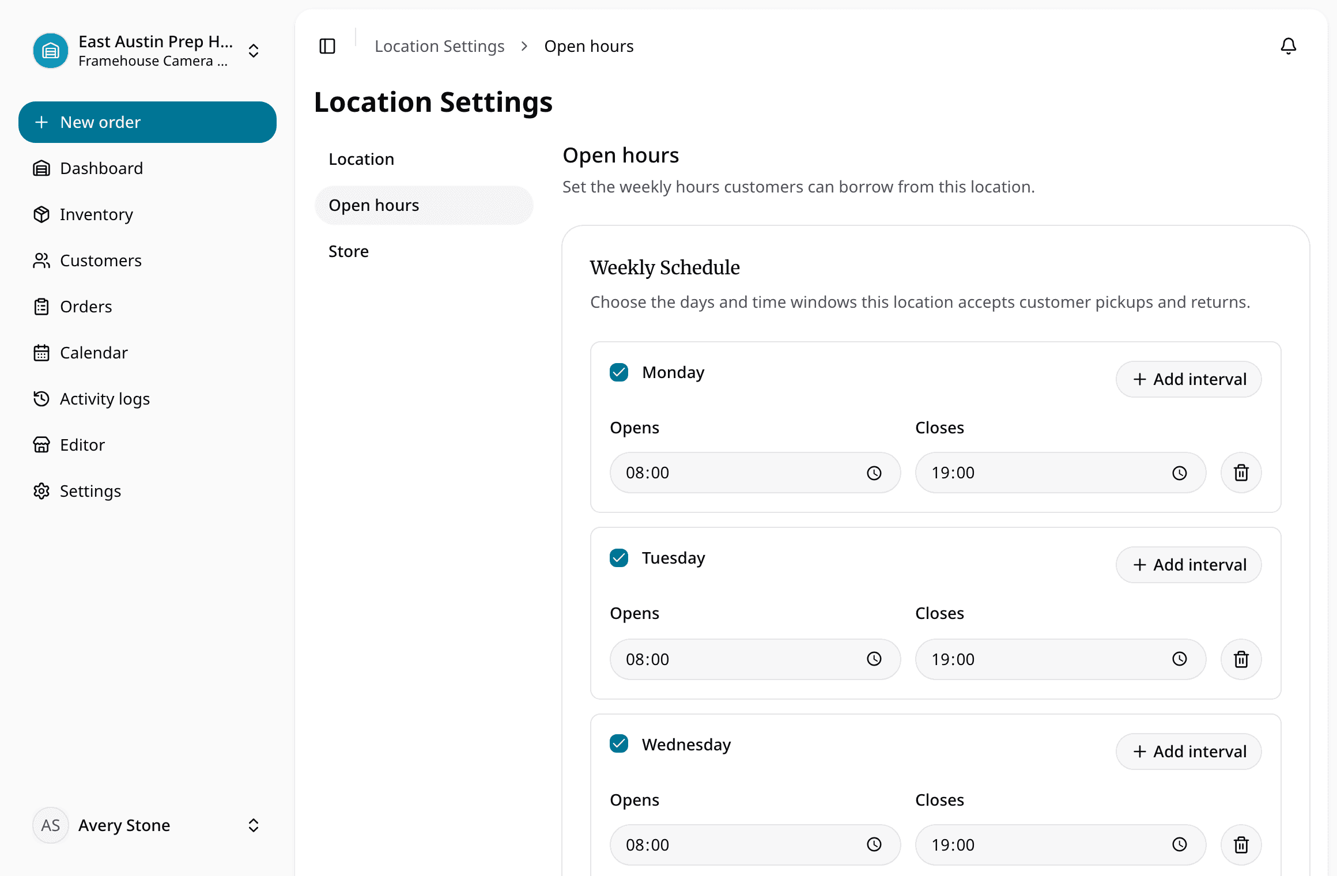Viewport: 1337px width, 876px height.
Task: Focus Monday Closes time field
Action: point(1061,473)
